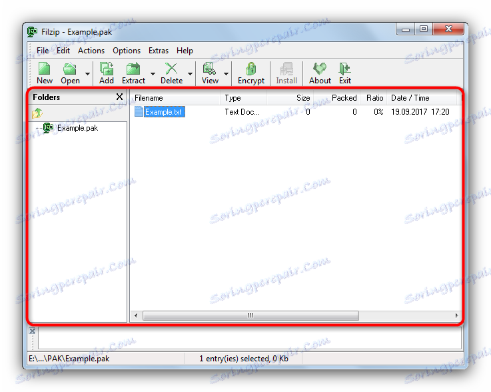Viewport: 491px width, 392px height.
Task: Click the scrollbar left arrow
Action: point(136,315)
